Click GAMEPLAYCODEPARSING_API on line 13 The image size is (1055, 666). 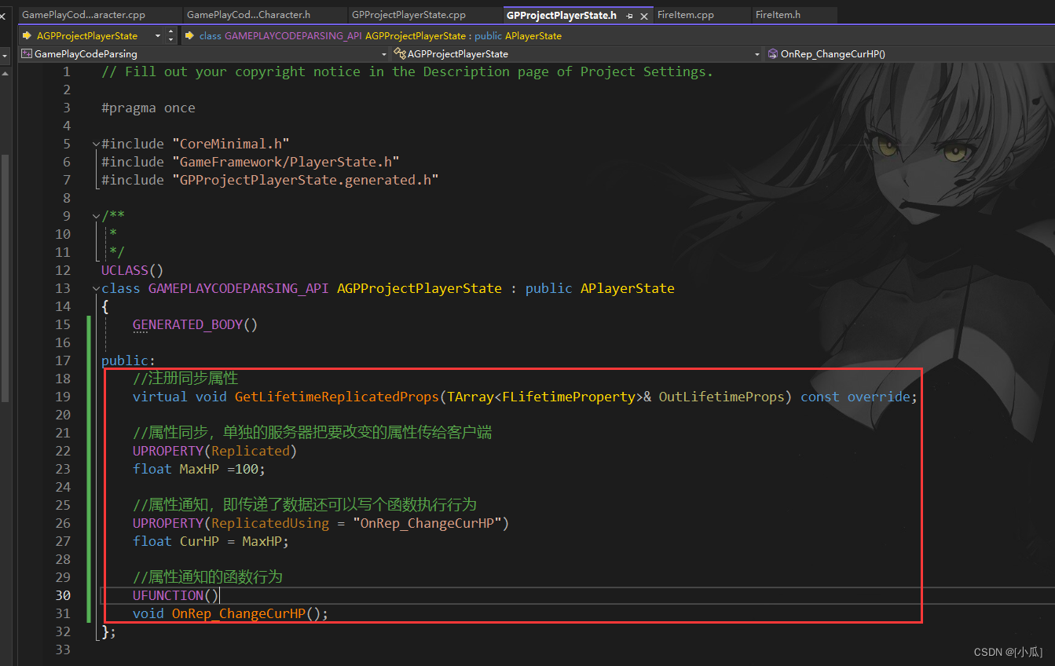click(x=239, y=288)
